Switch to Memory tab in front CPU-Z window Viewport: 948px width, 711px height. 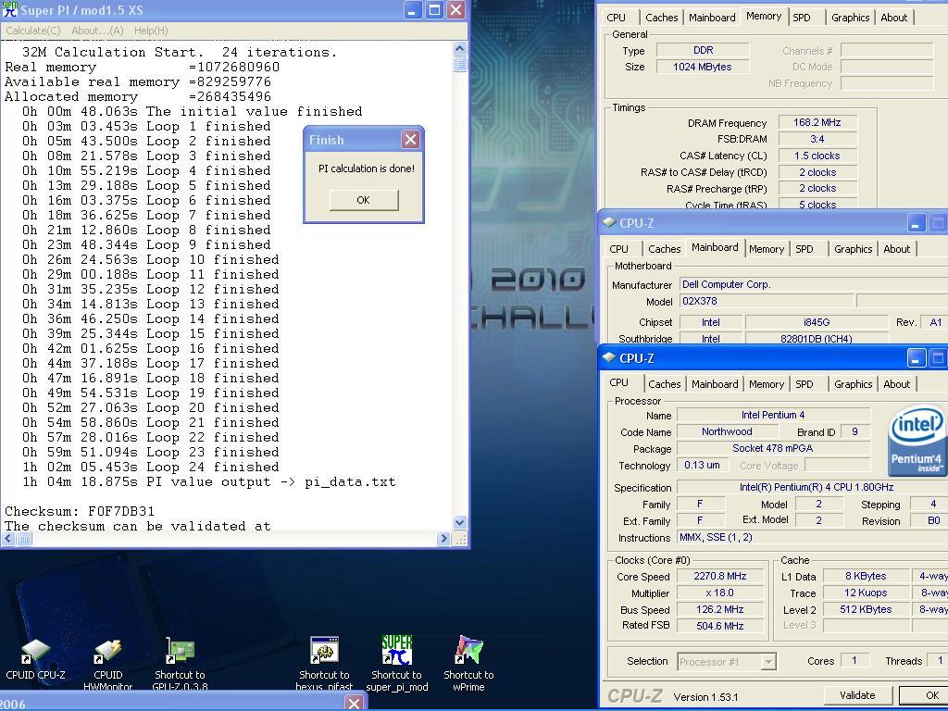pos(766,384)
